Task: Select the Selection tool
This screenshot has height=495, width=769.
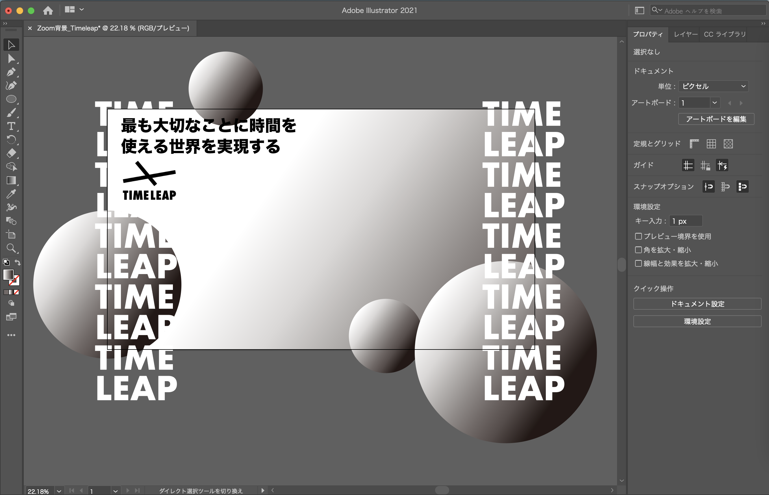Action: (11, 45)
